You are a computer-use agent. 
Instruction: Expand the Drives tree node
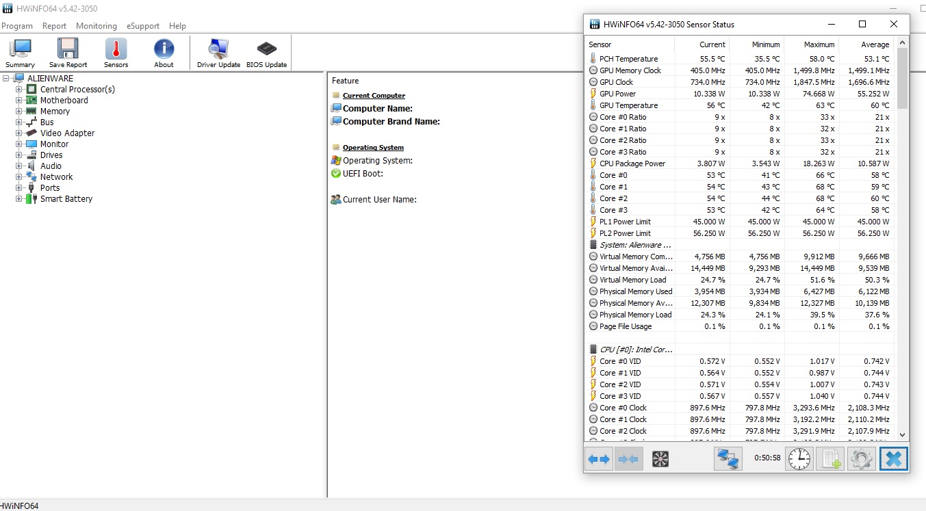pos(19,155)
